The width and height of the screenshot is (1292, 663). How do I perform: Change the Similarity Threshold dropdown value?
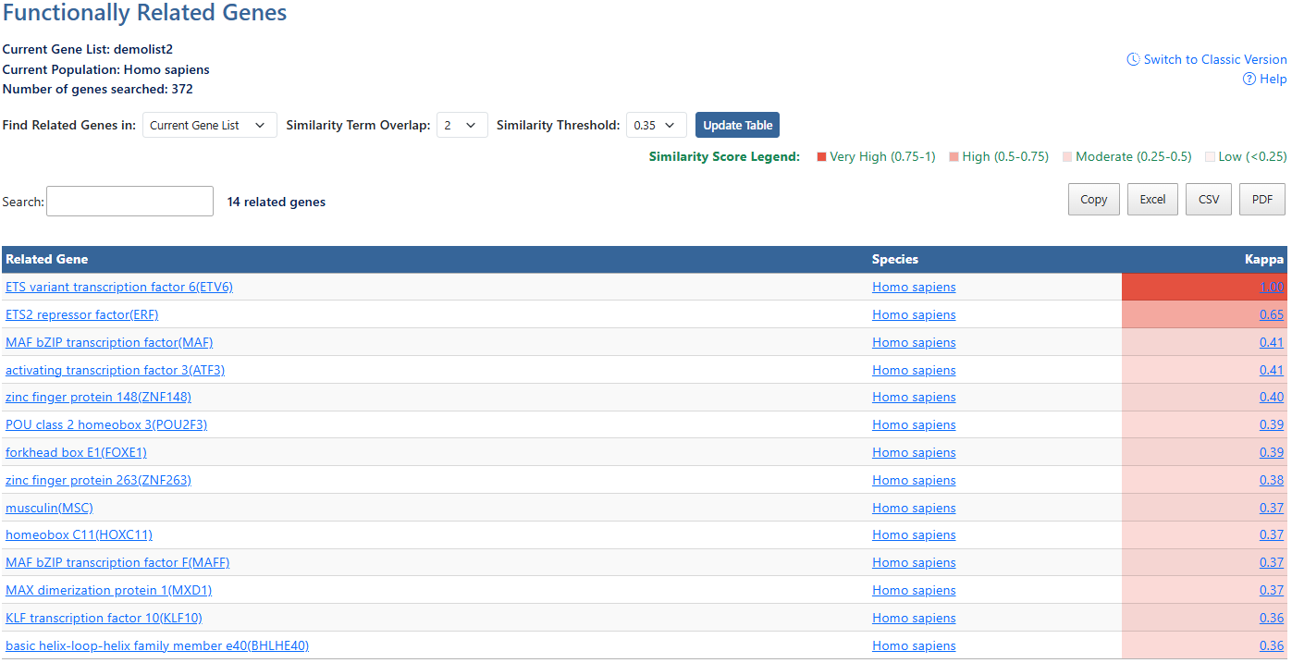pyautogui.click(x=657, y=124)
